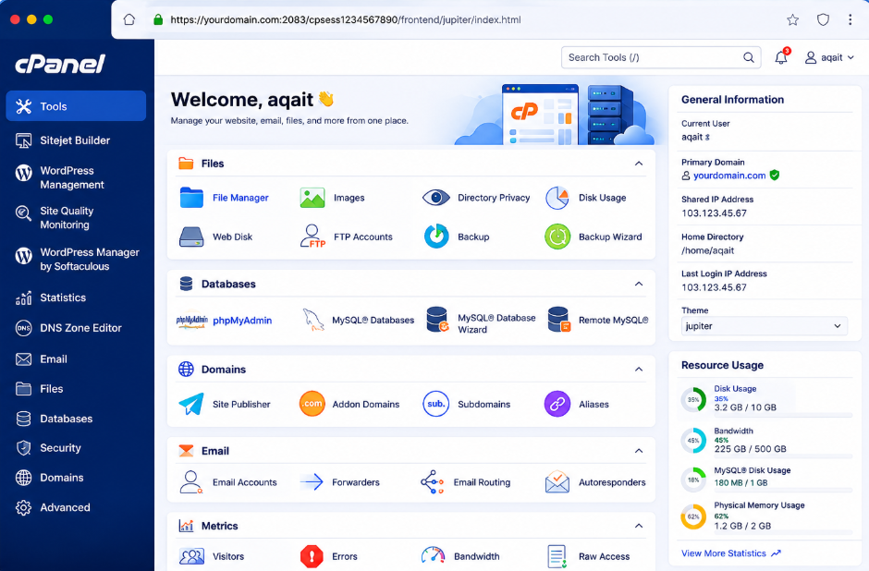Viewport: 869px width, 571px height.
Task: Open the Raw Access document icon
Action: [557, 556]
